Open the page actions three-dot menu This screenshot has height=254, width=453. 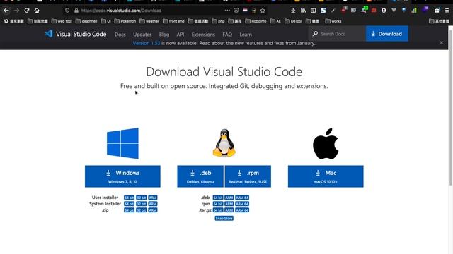point(227,11)
